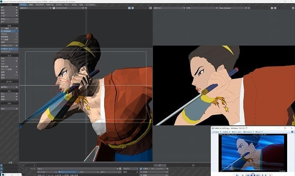The image size is (295, 176).
Task: Open the 開く menu in Windows Photo Viewer
Action: point(259,132)
